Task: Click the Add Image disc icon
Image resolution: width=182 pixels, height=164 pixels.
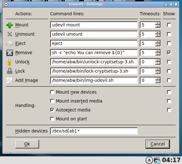Action: point(10,80)
